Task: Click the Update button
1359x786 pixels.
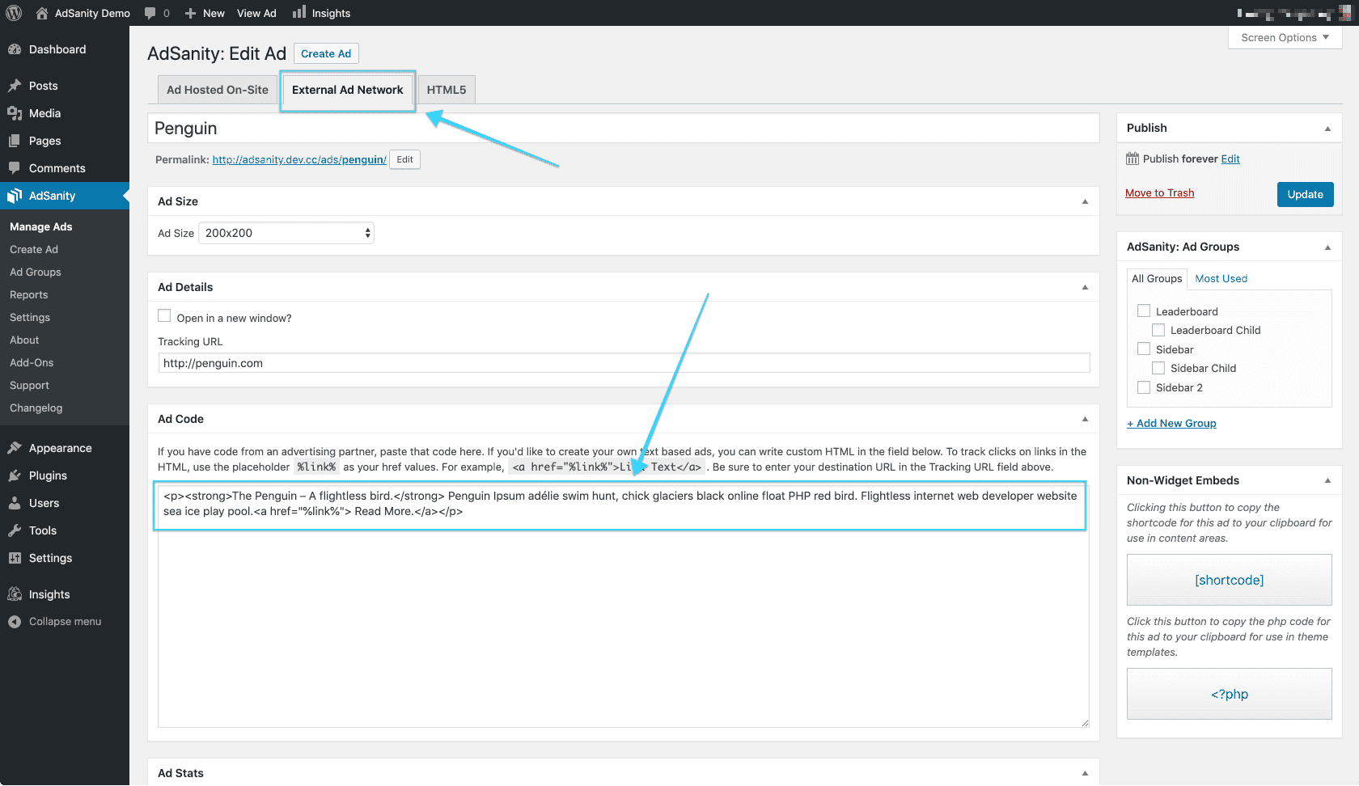Action: (1306, 194)
